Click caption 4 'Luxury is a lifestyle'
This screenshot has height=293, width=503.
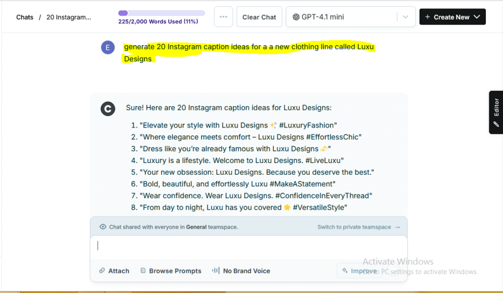(242, 160)
